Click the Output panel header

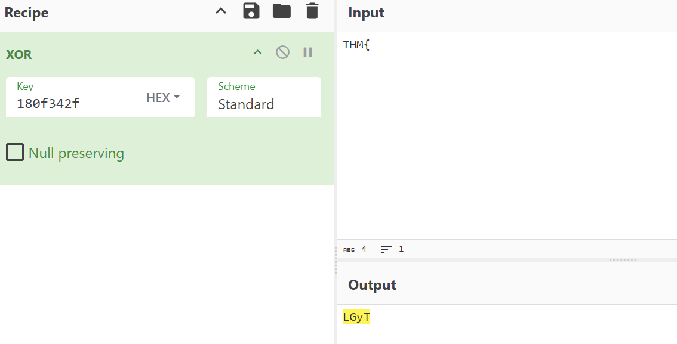coord(372,285)
